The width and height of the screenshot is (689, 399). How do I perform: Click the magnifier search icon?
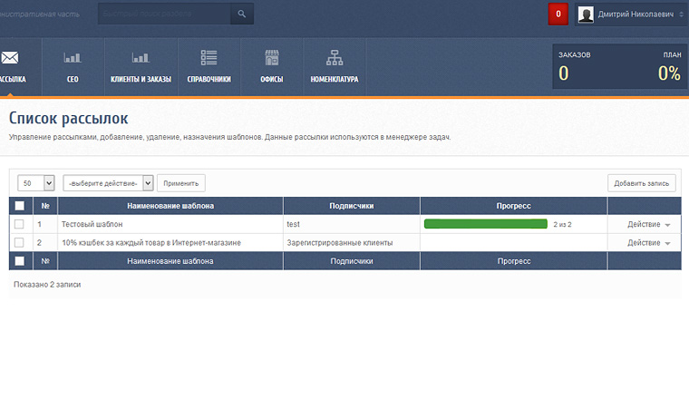(x=241, y=14)
